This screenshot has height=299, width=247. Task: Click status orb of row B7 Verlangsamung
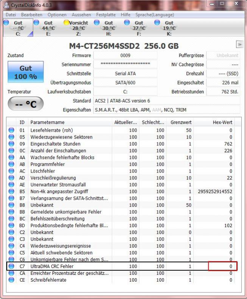pyautogui.click(x=11, y=198)
